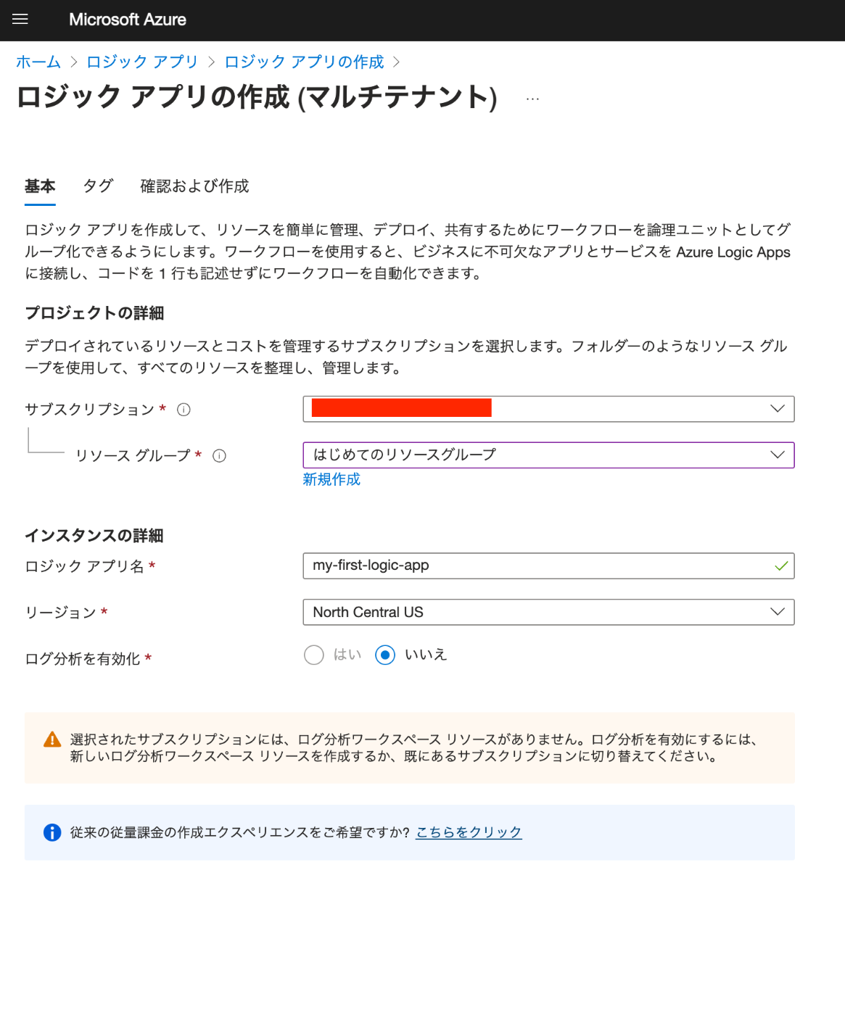
Task: Click the resource group info icon
Action: coord(219,456)
